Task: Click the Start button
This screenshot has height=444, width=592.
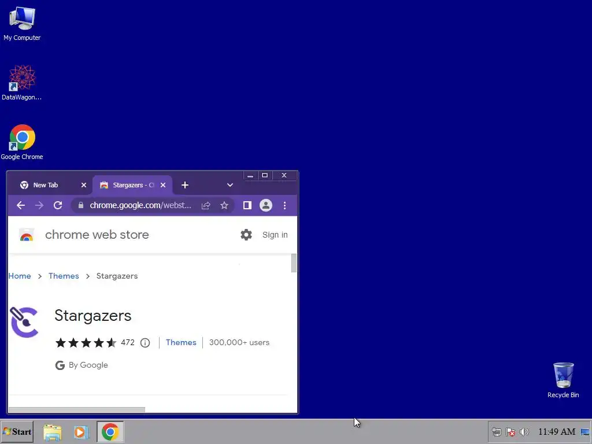Action: 17,432
